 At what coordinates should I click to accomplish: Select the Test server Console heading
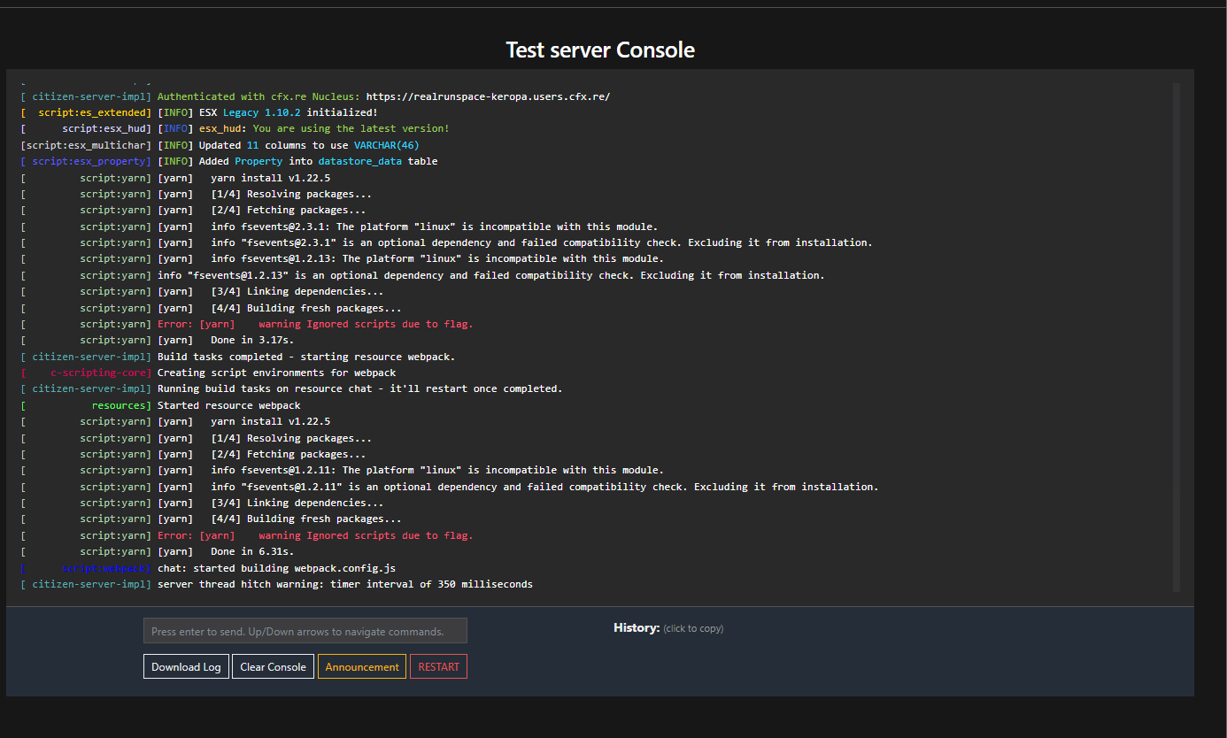[x=600, y=50]
